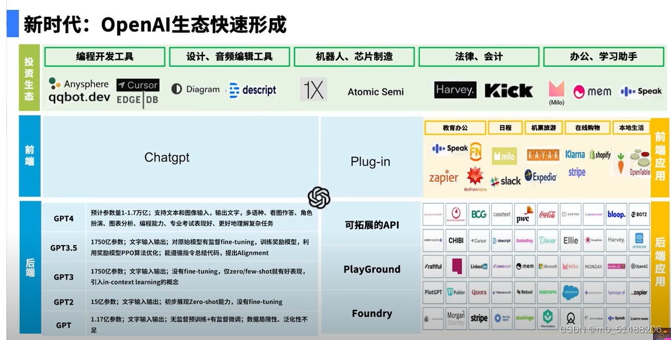
Task: Click the green milo logo under 日程
Action: 505,156
